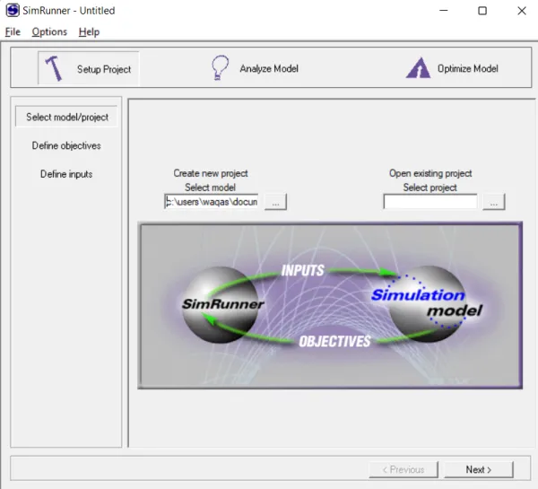Screen dimensions: 538x489
Task: Browse for an existing project file
Action: pyautogui.click(x=494, y=202)
